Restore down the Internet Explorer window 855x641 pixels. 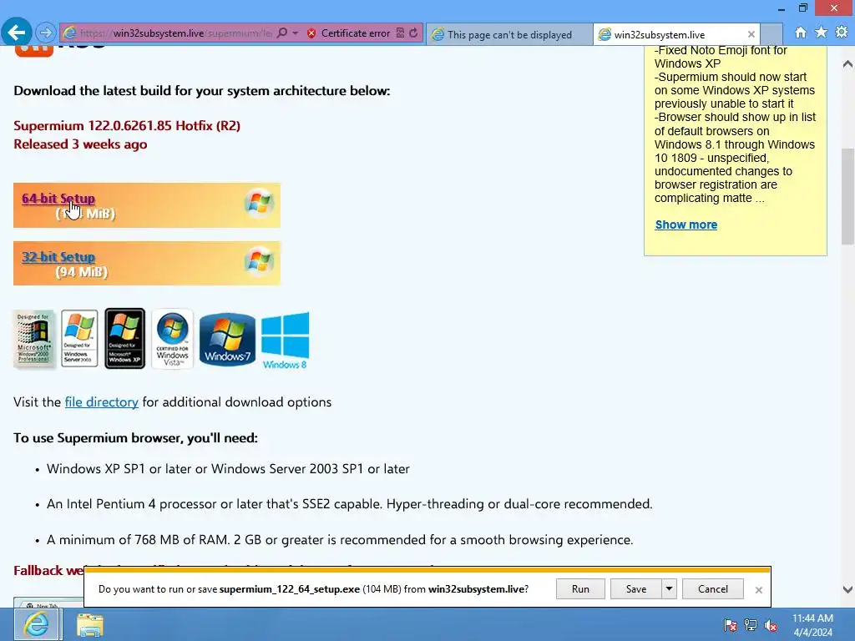(x=803, y=8)
